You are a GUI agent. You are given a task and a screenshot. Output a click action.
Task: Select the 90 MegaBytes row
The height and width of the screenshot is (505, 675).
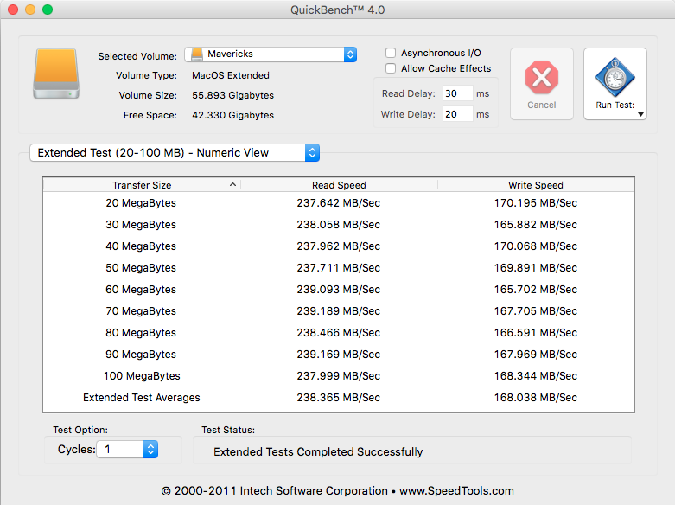[339, 354]
